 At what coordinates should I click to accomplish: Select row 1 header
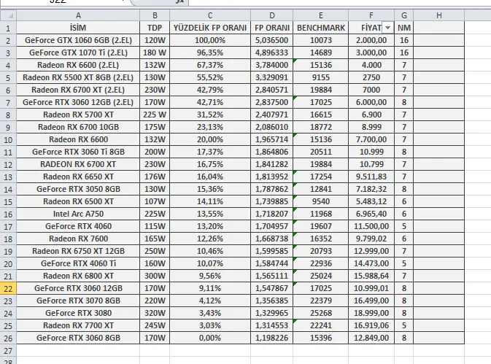coord(8,28)
